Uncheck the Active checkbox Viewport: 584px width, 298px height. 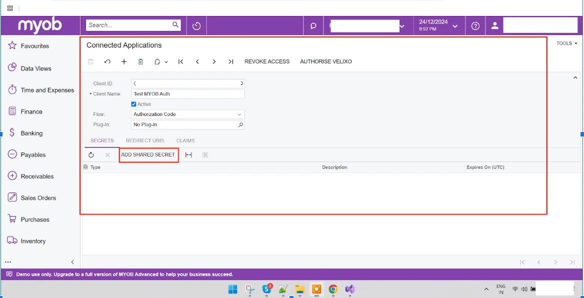pos(133,104)
